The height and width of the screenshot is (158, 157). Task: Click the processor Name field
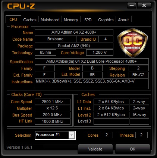point(74,32)
